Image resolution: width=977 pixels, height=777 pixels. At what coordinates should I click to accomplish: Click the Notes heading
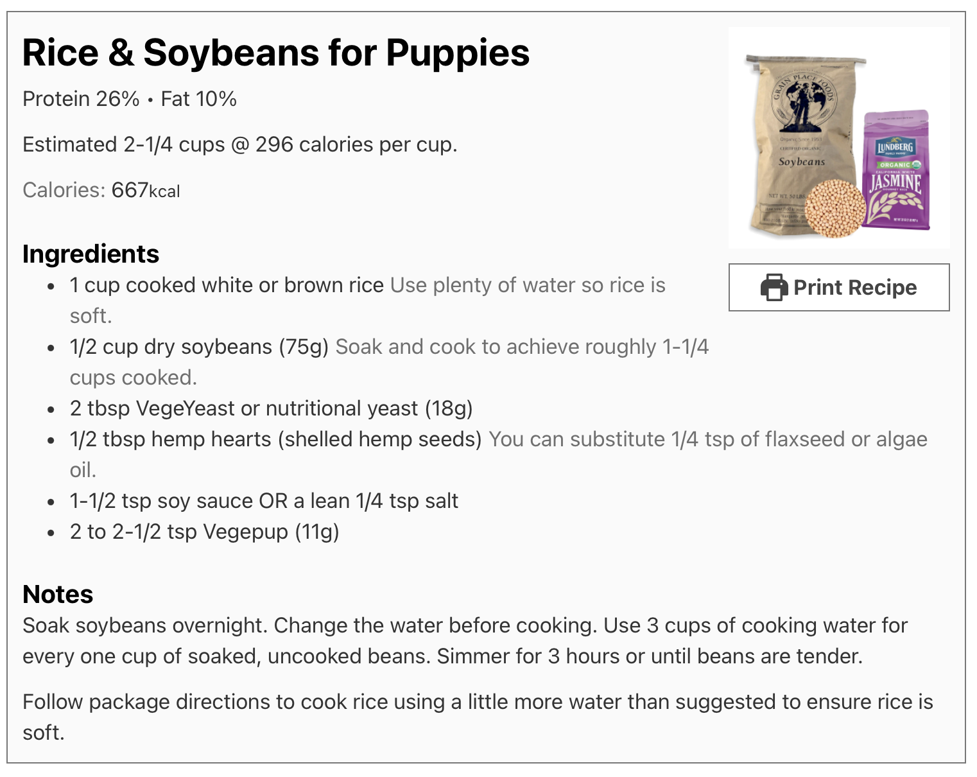[58, 595]
